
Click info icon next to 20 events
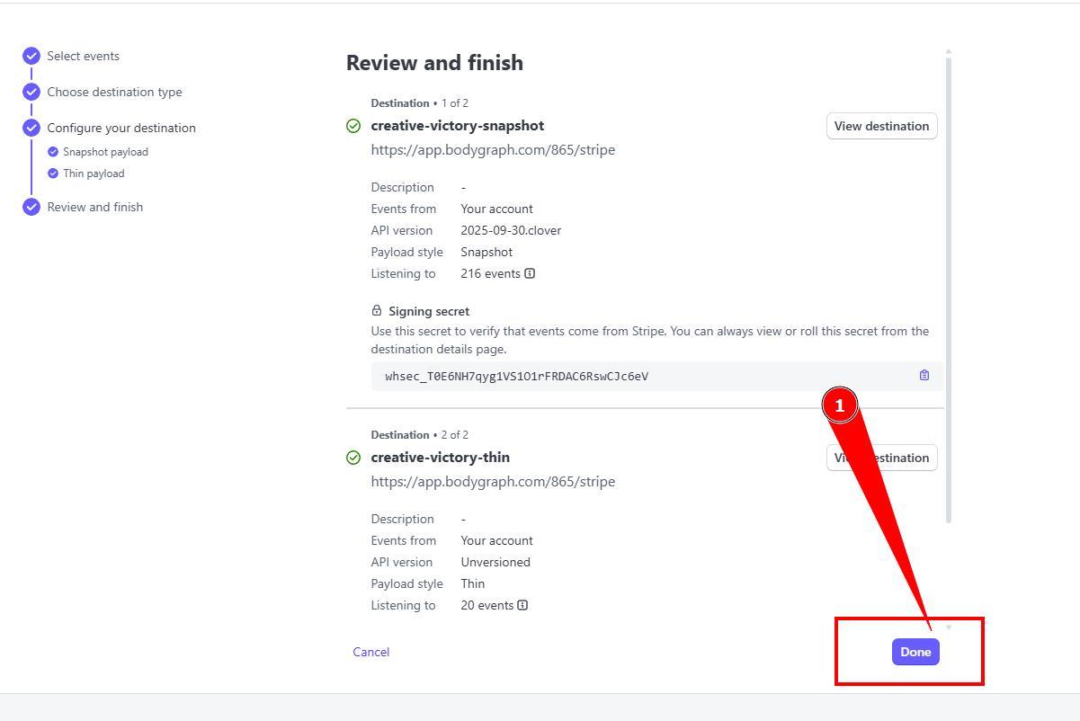pos(522,605)
